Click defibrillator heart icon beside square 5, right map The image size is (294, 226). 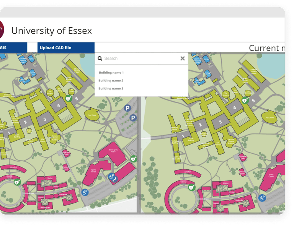[245, 101]
